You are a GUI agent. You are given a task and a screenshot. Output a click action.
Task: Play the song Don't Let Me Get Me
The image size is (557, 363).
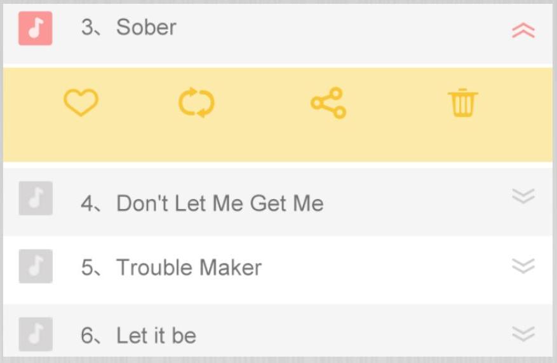pyautogui.click(x=220, y=203)
